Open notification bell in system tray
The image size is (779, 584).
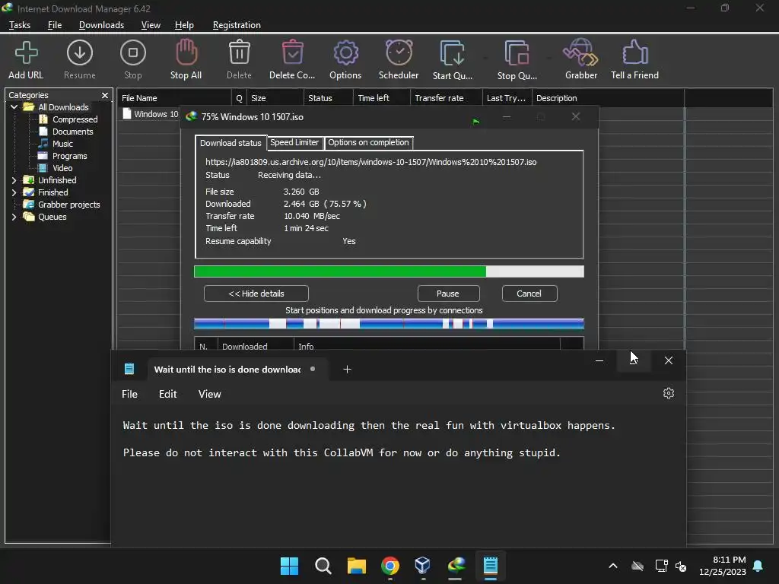click(758, 566)
